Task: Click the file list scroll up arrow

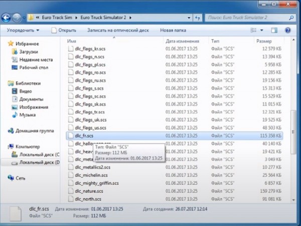Action: click(x=293, y=40)
